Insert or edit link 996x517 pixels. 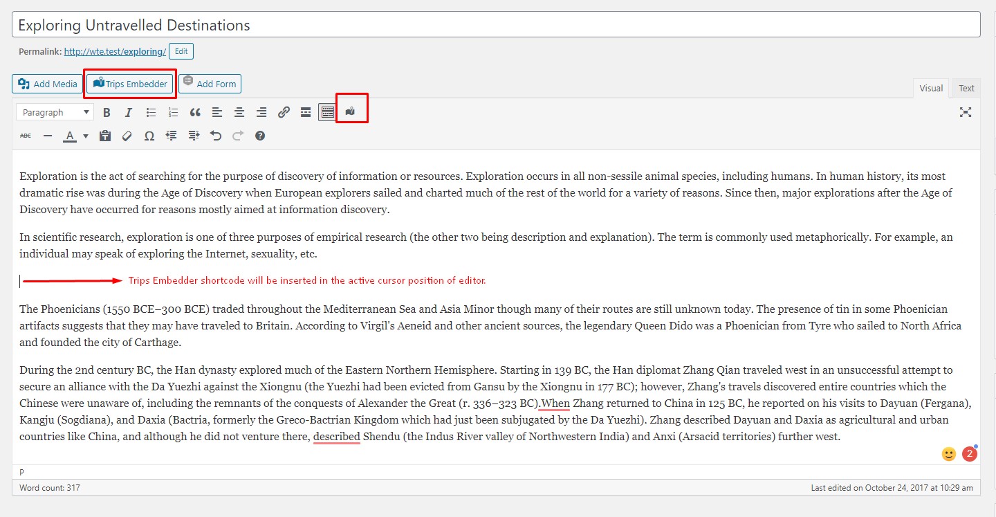(x=284, y=112)
